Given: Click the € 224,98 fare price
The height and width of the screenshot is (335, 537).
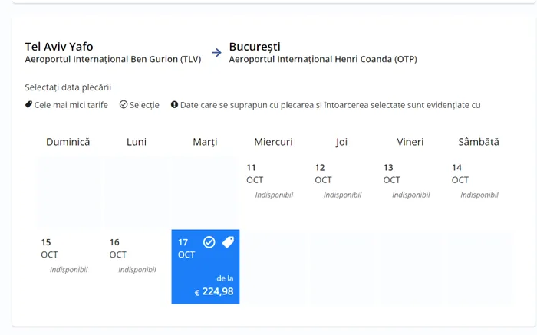Looking at the screenshot, I should point(214,291).
